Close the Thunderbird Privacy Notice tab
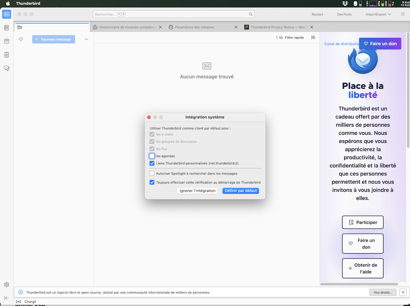 (312, 27)
